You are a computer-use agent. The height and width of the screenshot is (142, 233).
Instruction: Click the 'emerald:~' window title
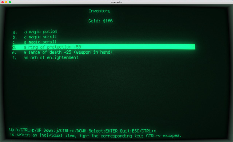click(x=116, y=2)
